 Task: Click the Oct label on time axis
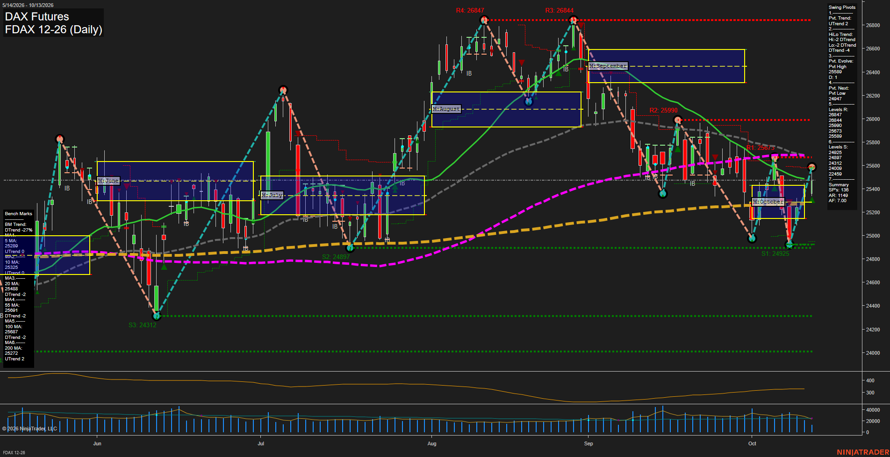(x=752, y=443)
